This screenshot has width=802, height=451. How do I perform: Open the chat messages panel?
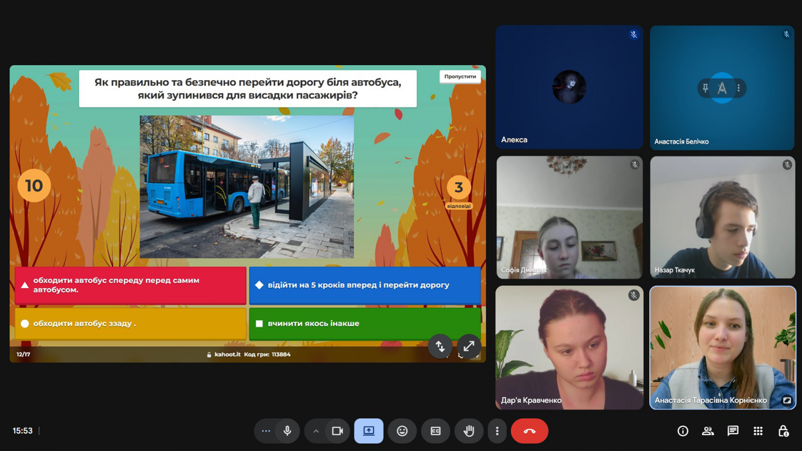733,431
